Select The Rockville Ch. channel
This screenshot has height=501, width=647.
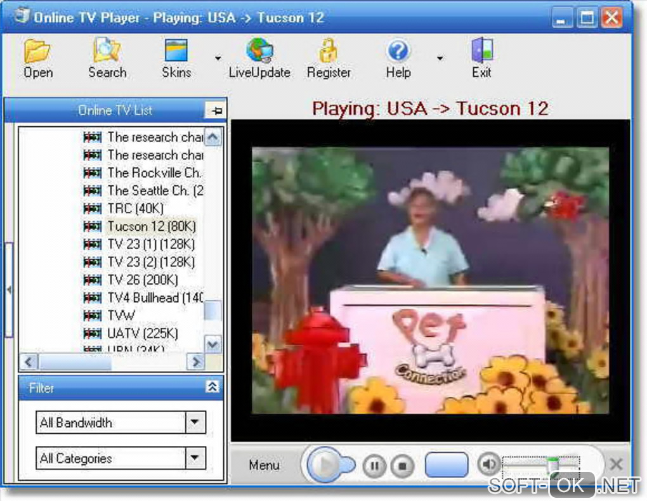(x=154, y=172)
